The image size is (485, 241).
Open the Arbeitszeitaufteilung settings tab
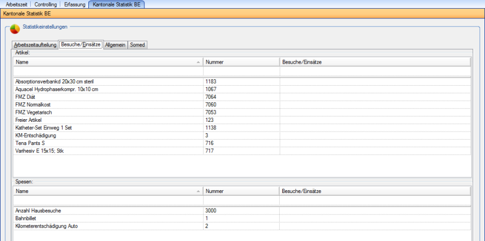[x=35, y=45]
